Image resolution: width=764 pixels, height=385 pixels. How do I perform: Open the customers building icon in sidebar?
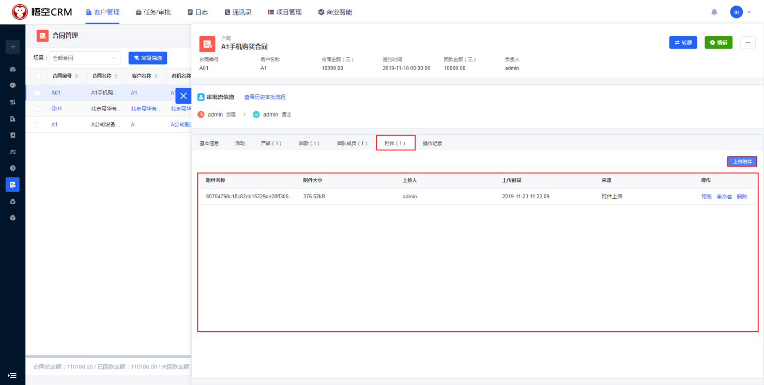click(13, 119)
